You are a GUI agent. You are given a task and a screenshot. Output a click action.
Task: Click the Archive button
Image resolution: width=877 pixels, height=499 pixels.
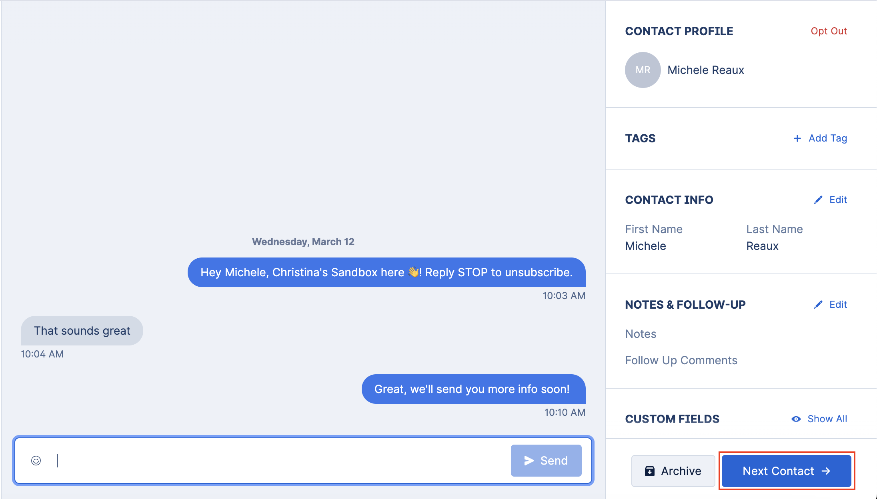[673, 471]
